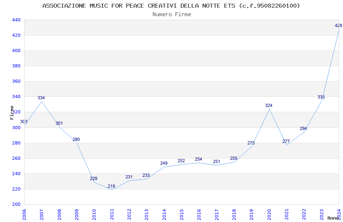Click the y-axis value 240
Image resolution: width=343 pixels, height=222 pixels.
17,174
